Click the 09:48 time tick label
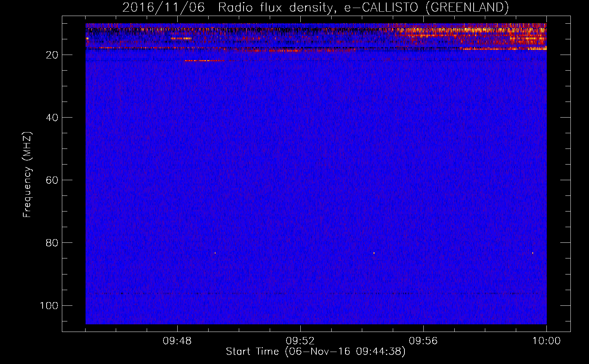The width and height of the screenshot is (589, 364). (177, 341)
